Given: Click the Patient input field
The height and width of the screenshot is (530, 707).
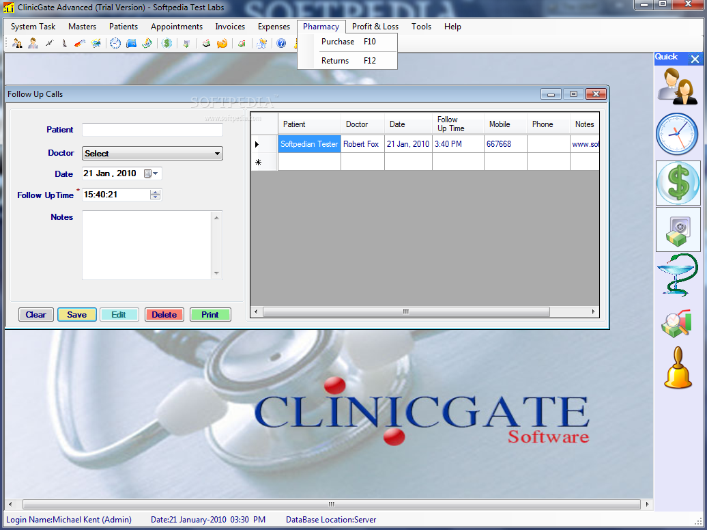Looking at the screenshot, I should point(152,130).
